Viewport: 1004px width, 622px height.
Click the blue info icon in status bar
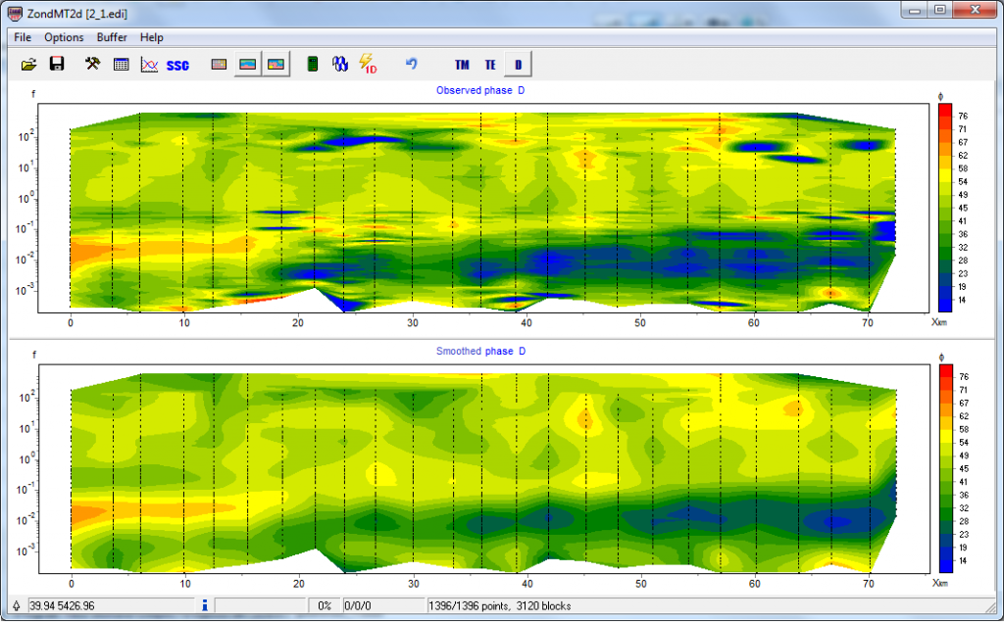204,606
